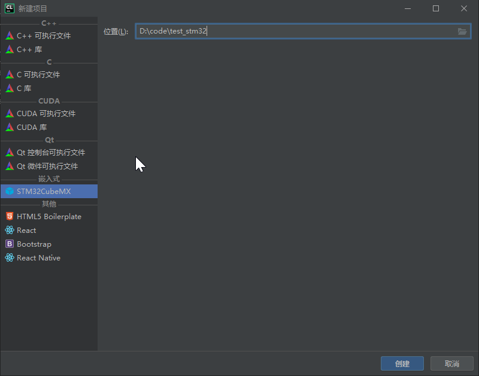Focus the 位置 location input field
Image resolution: width=479 pixels, height=376 pixels.
(x=303, y=31)
